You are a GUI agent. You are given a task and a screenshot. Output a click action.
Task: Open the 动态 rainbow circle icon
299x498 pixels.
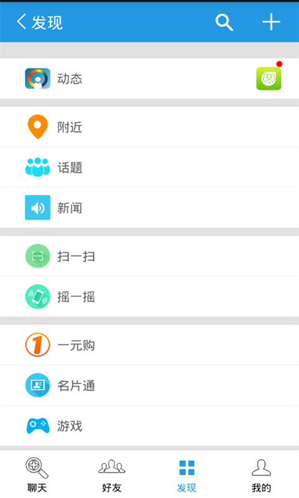(x=37, y=78)
